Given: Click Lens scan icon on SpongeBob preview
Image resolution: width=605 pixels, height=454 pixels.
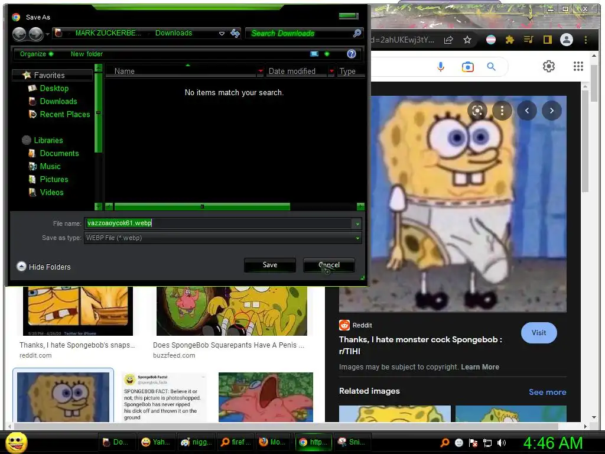Looking at the screenshot, I should click(x=477, y=111).
